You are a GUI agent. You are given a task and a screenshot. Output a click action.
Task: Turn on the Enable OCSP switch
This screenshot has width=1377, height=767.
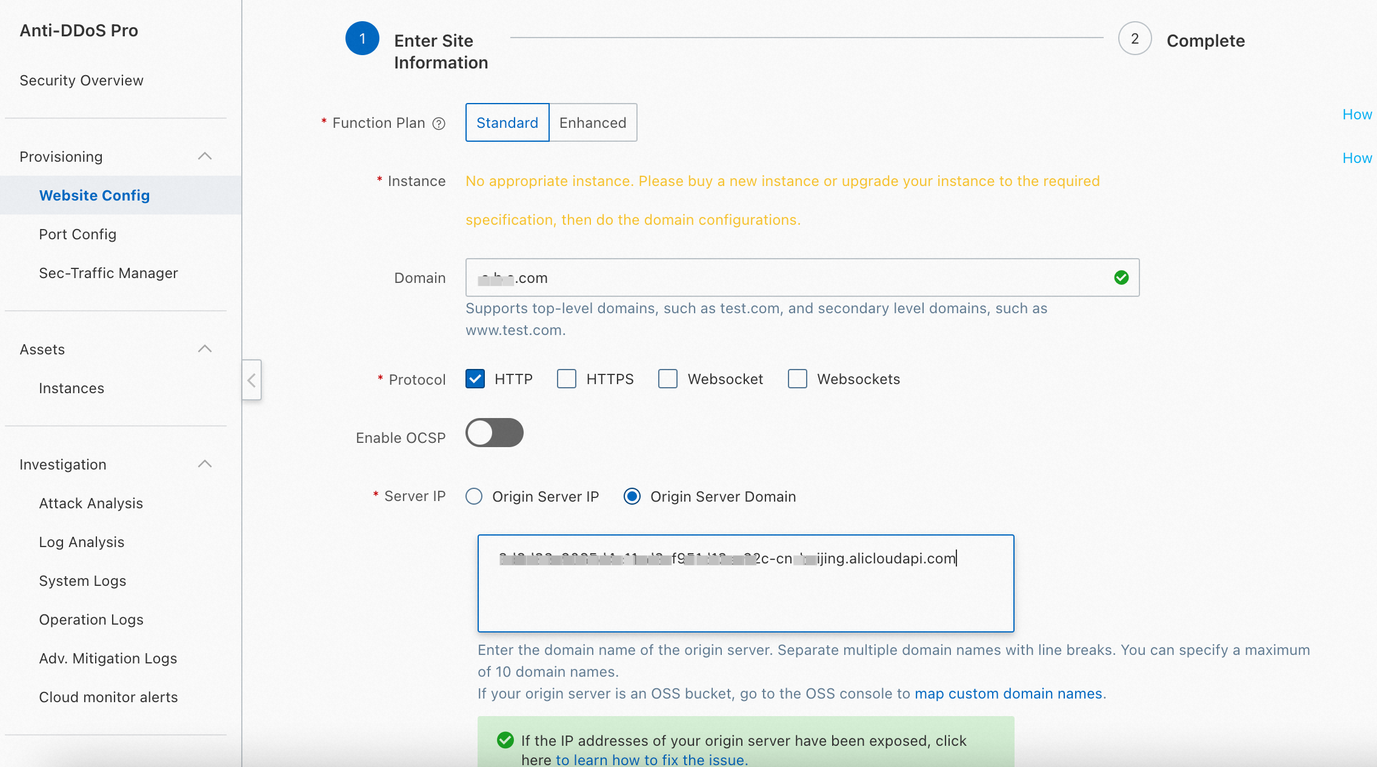(x=495, y=433)
